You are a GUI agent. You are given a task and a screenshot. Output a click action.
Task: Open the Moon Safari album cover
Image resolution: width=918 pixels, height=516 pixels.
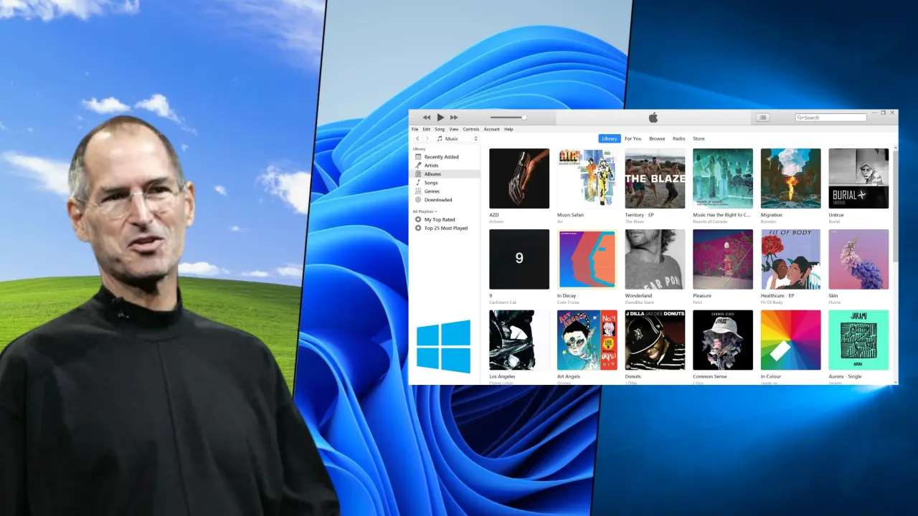(587, 178)
